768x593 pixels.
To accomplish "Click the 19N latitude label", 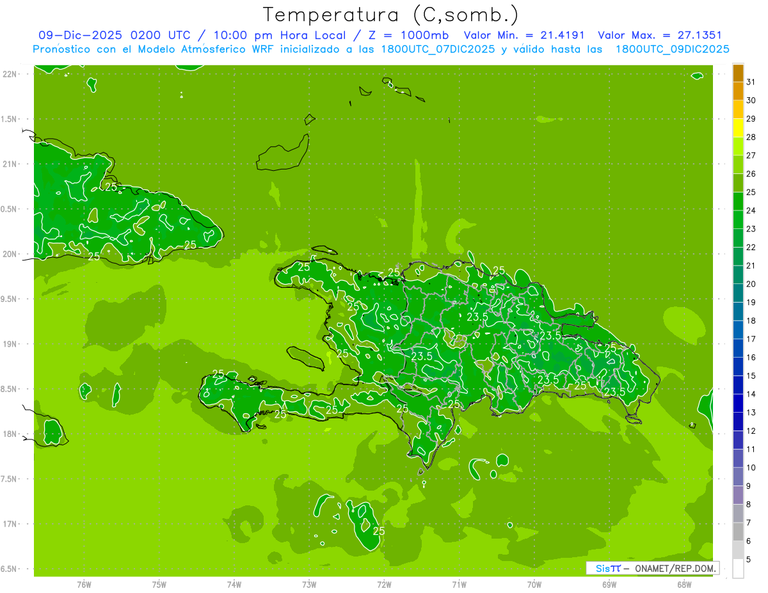I will pos(10,344).
